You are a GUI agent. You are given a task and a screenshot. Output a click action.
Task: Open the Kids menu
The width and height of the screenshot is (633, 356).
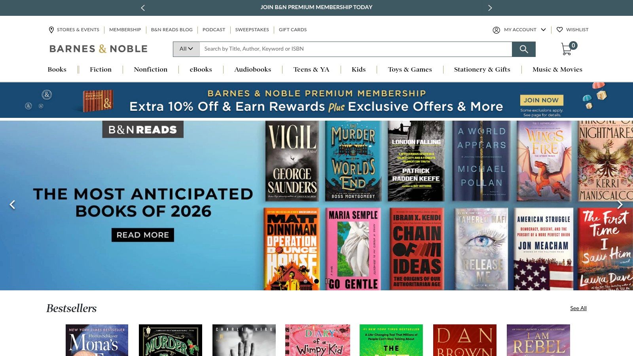click(x=358, y=70)
